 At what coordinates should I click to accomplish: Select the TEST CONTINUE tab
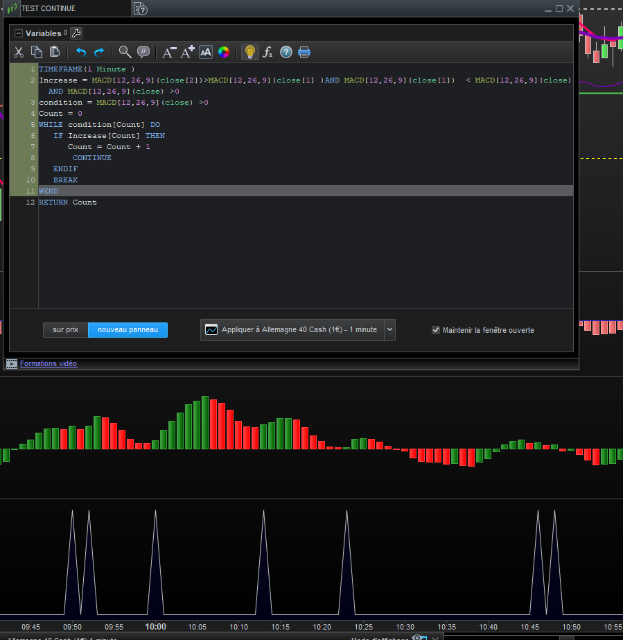[49, 8]
